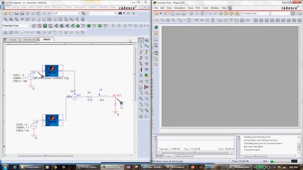Select the Place wire tool in palette
303x170 pixels.
(141, 46)
